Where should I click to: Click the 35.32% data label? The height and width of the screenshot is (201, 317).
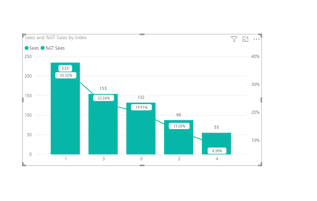(66, 75)
